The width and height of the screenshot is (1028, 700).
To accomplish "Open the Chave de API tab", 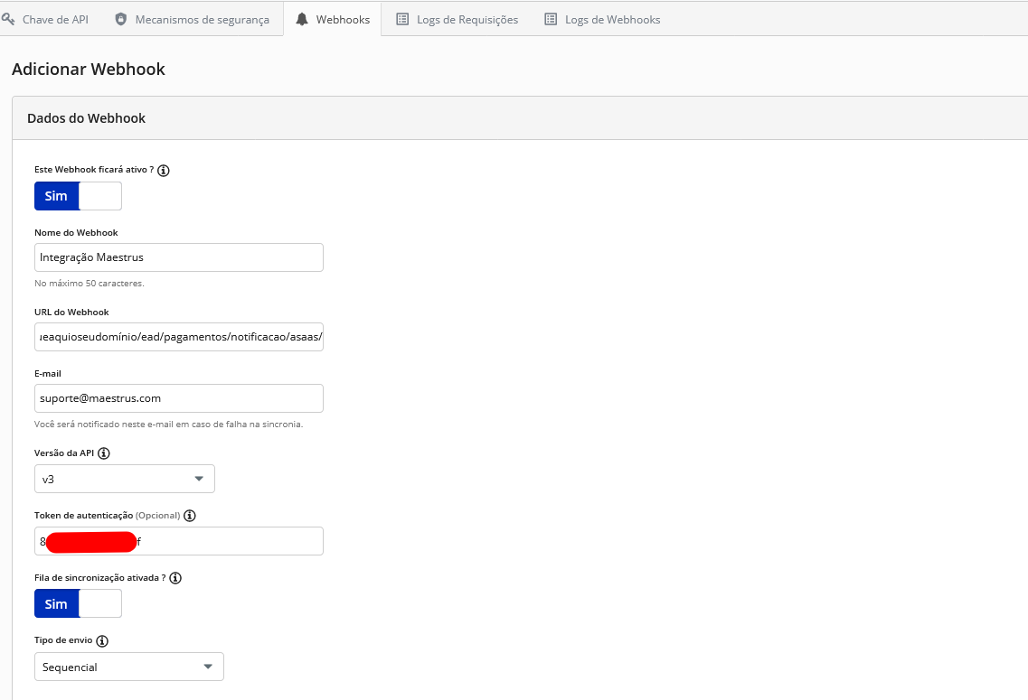I will click(x=44, y=20).
